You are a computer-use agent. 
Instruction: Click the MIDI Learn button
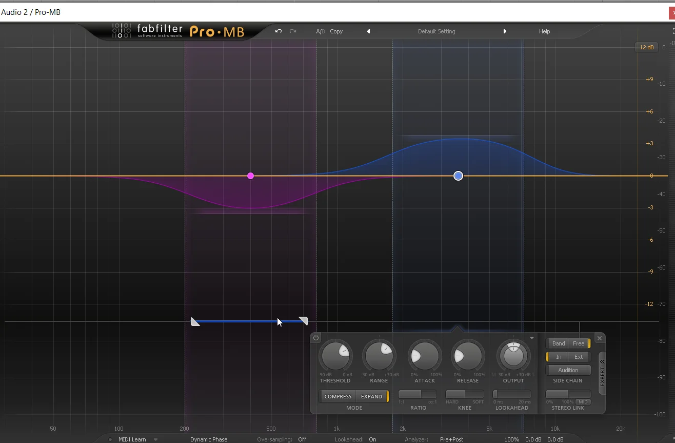(132, 439)
